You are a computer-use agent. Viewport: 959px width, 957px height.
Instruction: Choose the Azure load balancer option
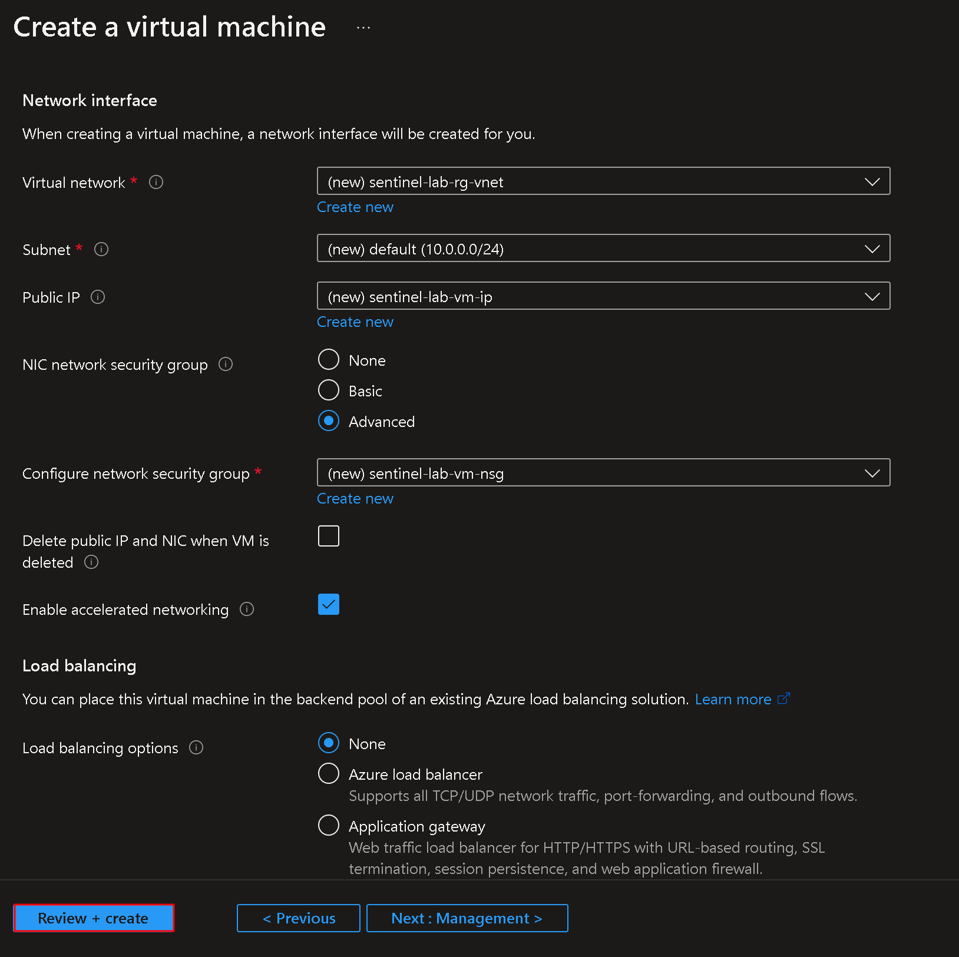(x=328, y=773)
